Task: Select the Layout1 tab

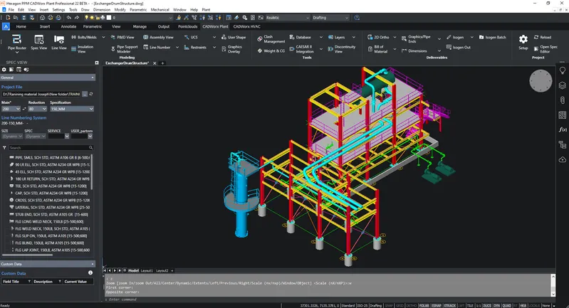Action: (147, 271)
